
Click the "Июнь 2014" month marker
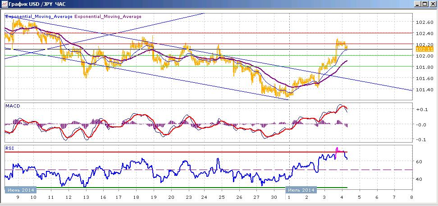[x=21, y=190]
